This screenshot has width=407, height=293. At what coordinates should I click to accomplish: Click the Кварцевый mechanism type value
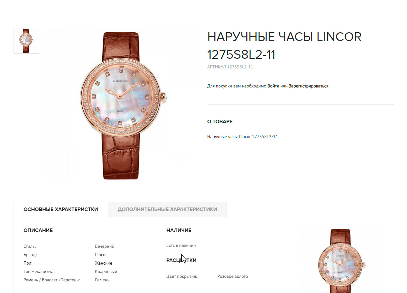pos(106,271)
